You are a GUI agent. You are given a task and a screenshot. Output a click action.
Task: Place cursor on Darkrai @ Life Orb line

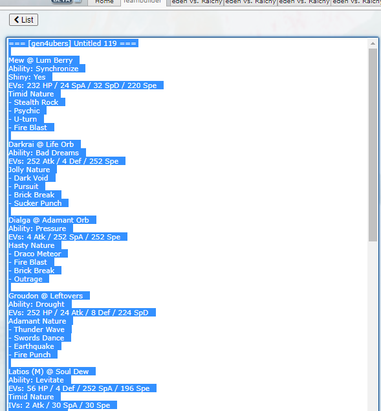tap(41, 144)
